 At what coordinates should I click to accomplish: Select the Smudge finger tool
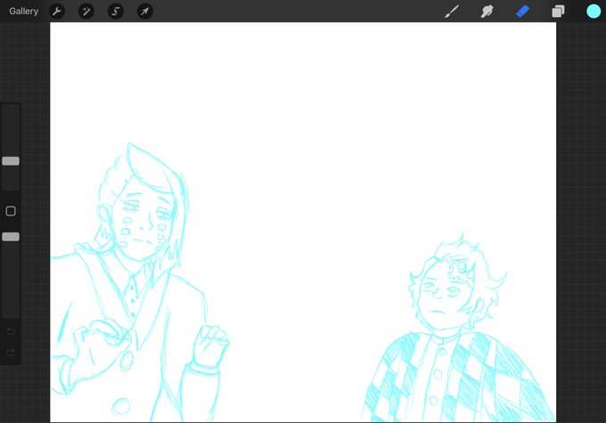[487, 12]
